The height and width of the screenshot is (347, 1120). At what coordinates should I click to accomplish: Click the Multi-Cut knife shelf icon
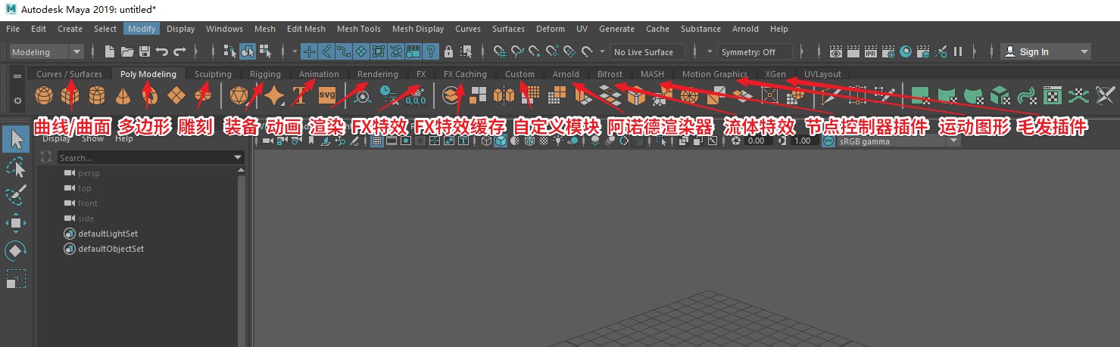click(832, 96)
